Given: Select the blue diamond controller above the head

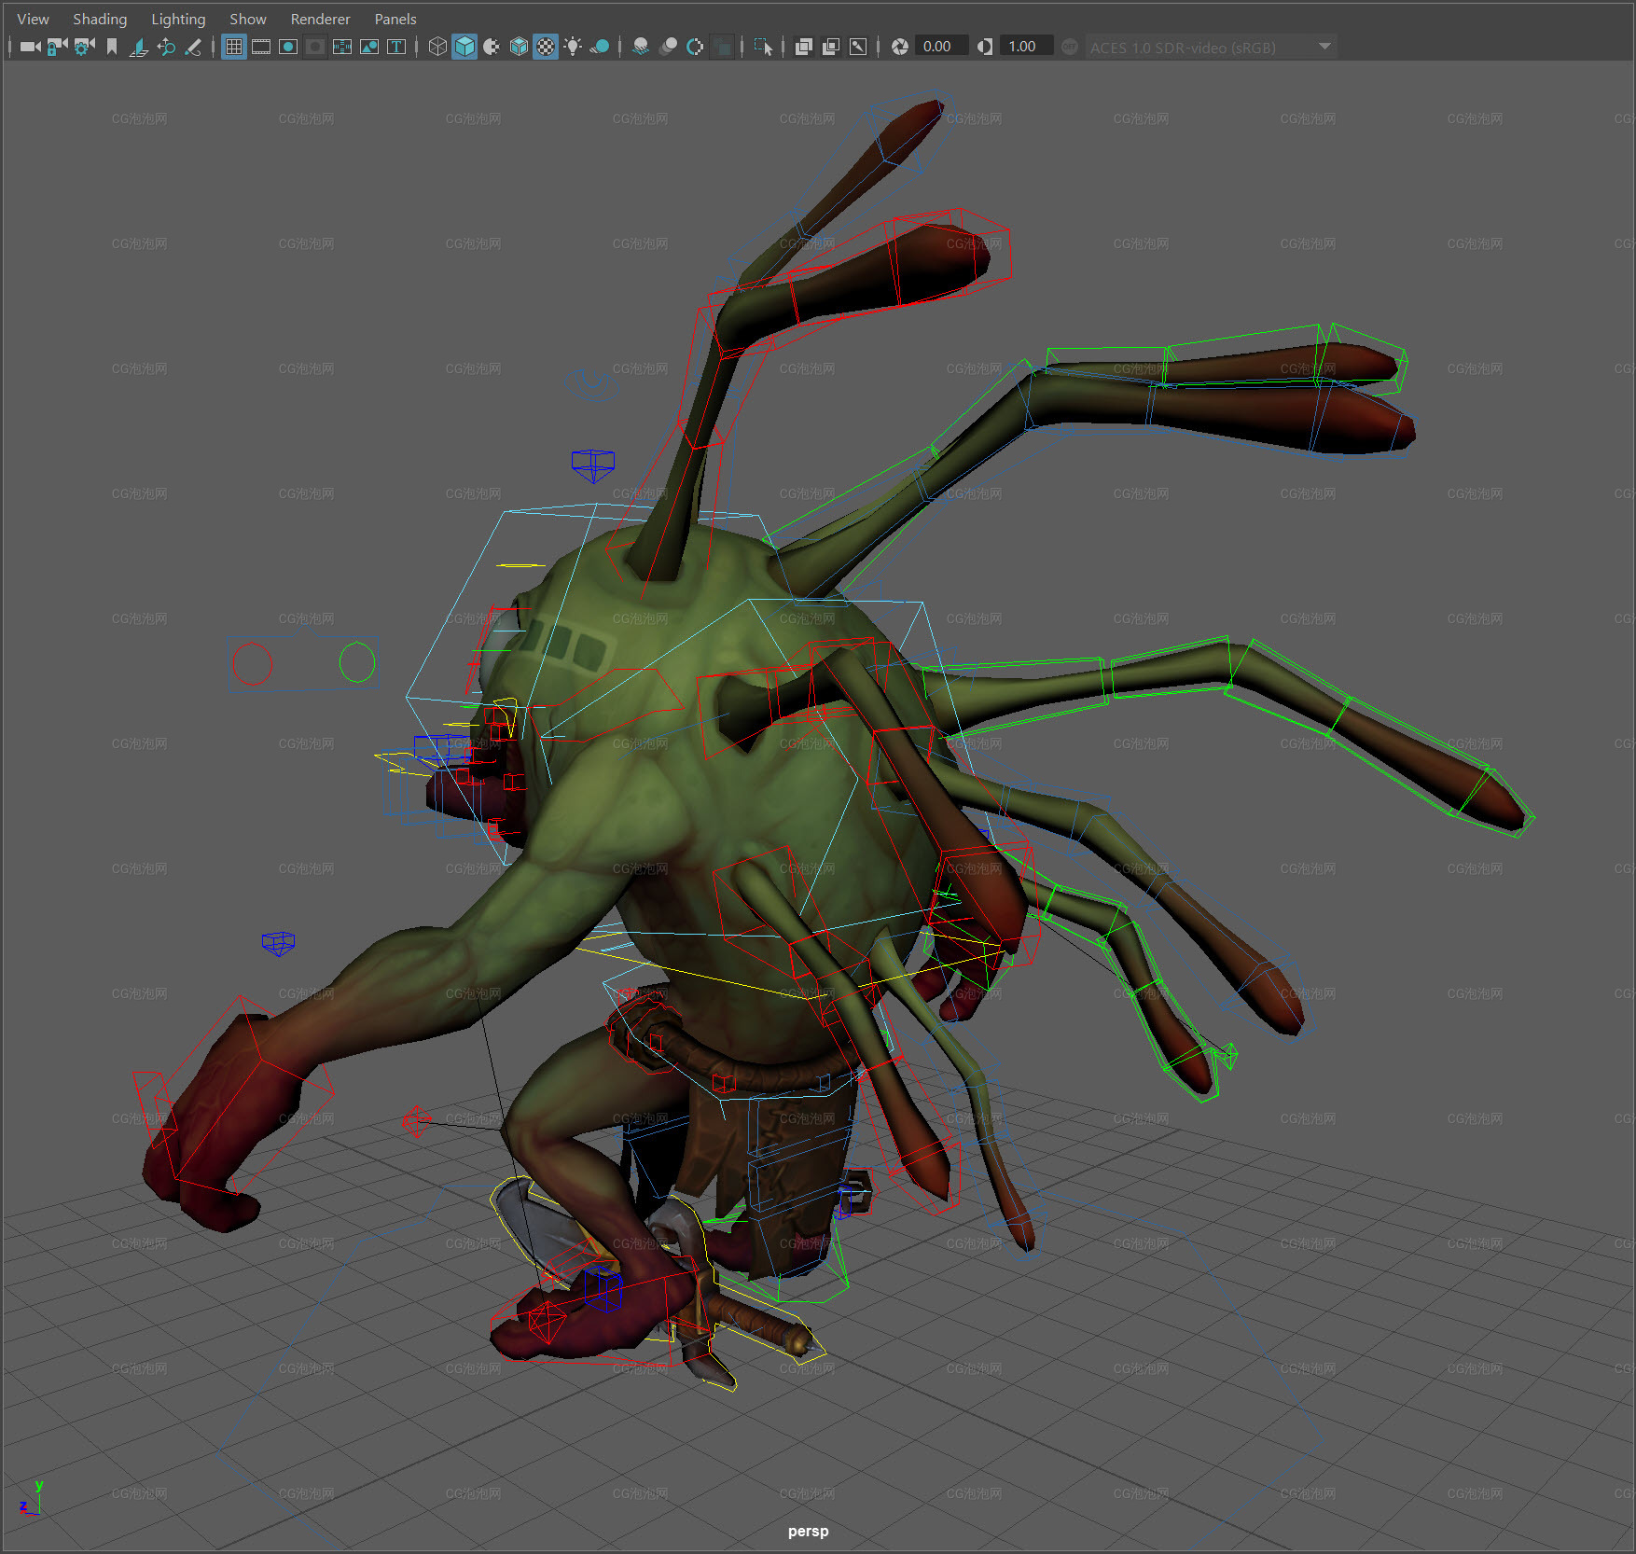Looking at the screenshot, I should [593, 464].
